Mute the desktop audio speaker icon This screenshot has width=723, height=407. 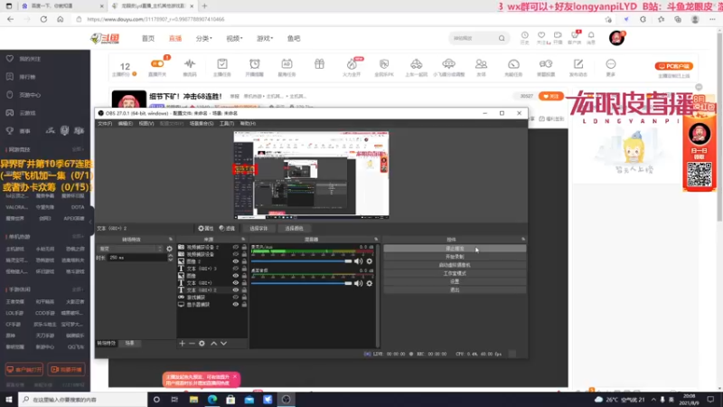(358, 283)
